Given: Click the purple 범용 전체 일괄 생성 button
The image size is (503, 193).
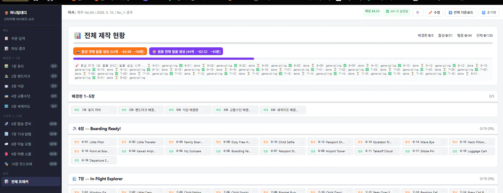Looking at the screenshot, I should point(186,51).
